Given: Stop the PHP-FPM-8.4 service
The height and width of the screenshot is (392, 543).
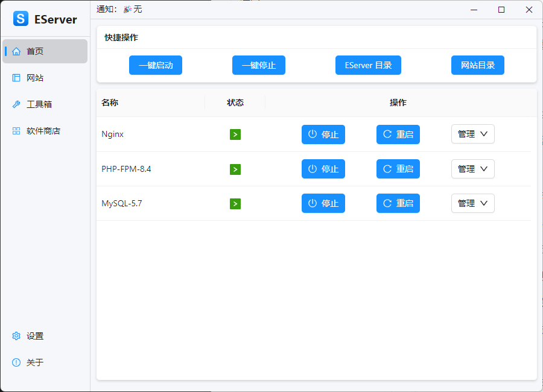Looking at the screenshot, I should [323, 169].
